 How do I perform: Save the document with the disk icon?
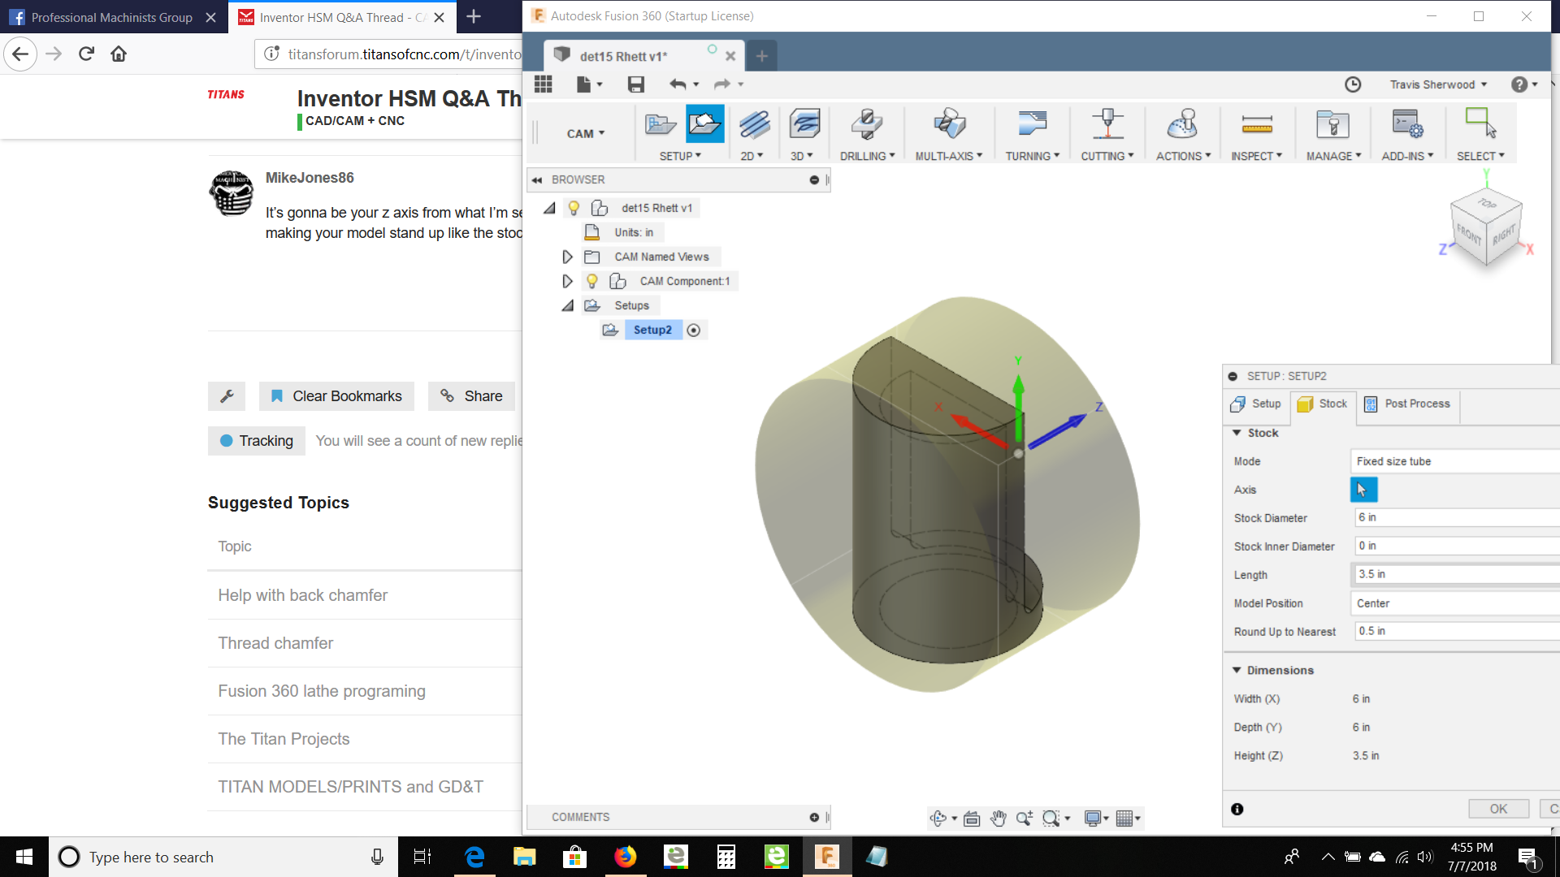pos(635,84)
